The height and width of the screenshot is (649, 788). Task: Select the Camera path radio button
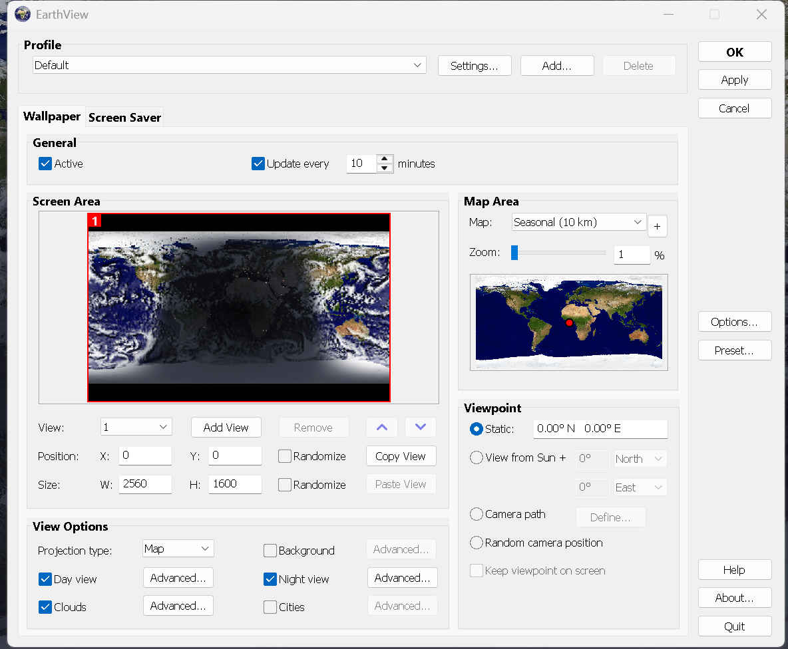tap(476, 514)
